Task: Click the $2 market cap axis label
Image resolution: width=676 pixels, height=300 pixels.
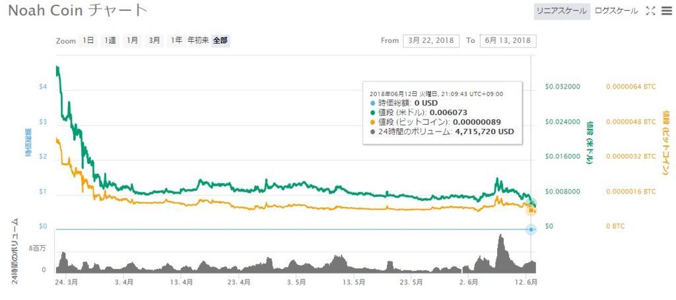Action: point(43,156)
